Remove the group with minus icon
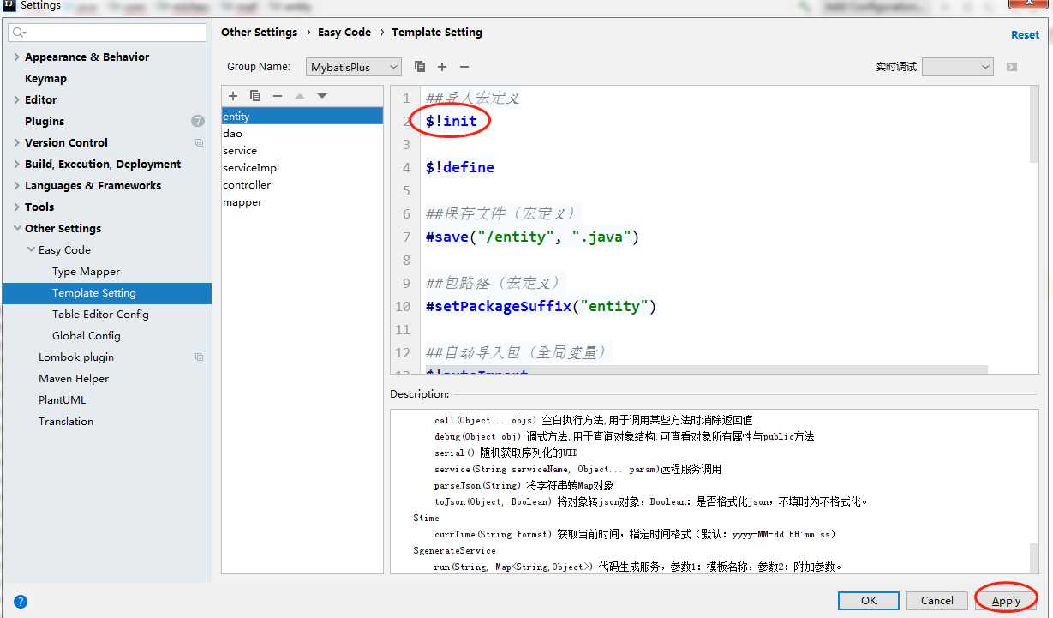The height and width of the screenshot is (618, 1053). click(464, 67)
